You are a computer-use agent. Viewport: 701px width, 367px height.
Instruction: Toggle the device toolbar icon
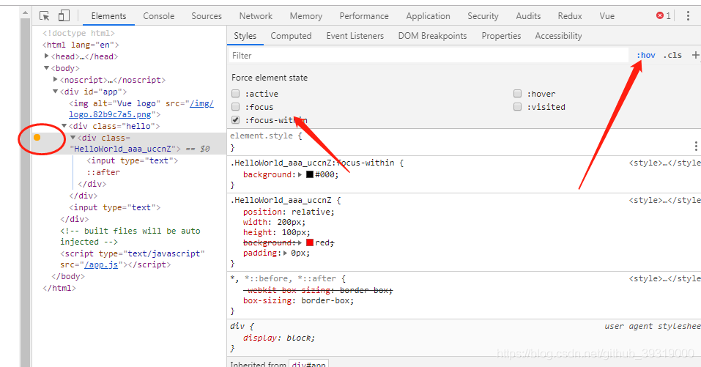click(64, 15)
